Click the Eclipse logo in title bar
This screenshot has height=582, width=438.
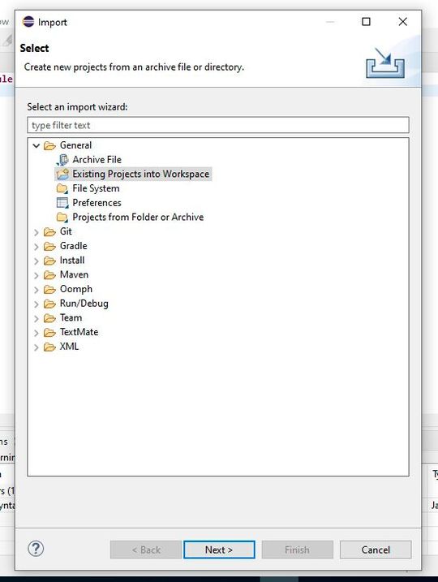[x=28, y=22]
